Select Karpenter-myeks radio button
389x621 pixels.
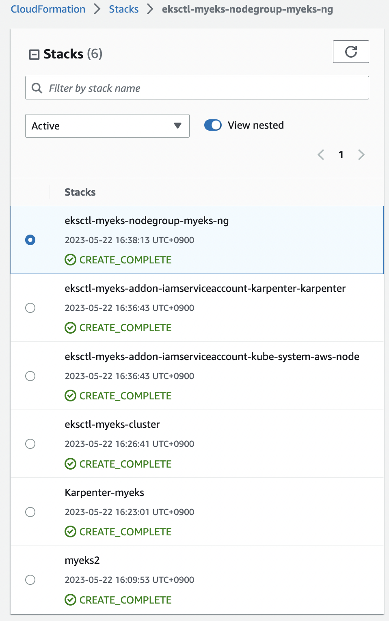point(30,512)
